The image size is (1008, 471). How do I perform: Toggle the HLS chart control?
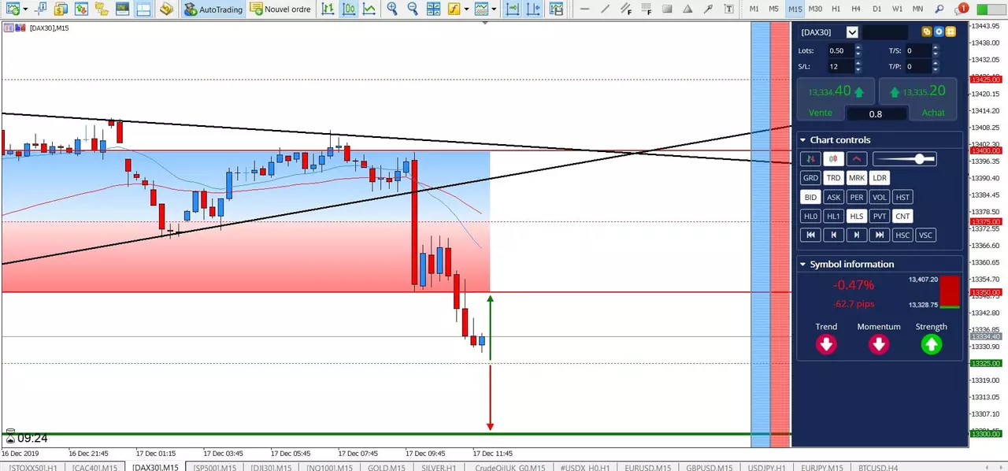pyautogui.click(x=856, y=216)
